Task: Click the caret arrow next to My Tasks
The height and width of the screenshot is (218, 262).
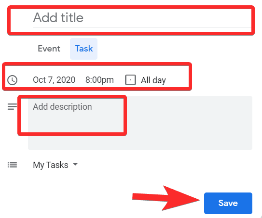Action: (75, 165)
